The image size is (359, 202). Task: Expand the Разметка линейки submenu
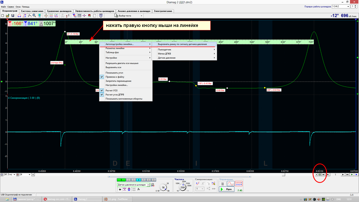click(x=126, y=48)
